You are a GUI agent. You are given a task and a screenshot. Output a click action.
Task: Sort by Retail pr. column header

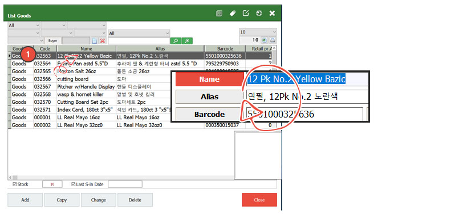(x=258, y=49)
